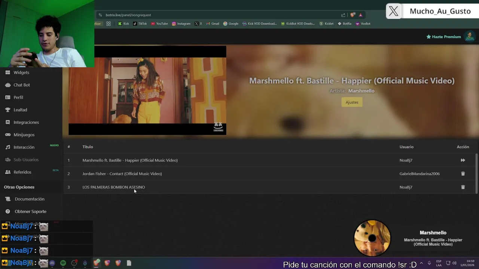Select the LOS PALMERAS BOMBON ASESINO title
The width and height of the screenshot is (479, 269).
point(113,187)
